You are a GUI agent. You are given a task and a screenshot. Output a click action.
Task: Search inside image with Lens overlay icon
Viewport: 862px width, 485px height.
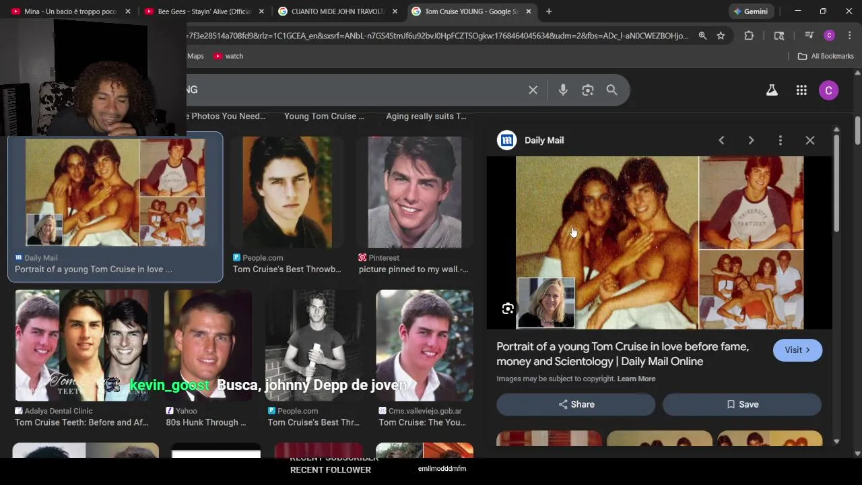(x=508, y=309)
